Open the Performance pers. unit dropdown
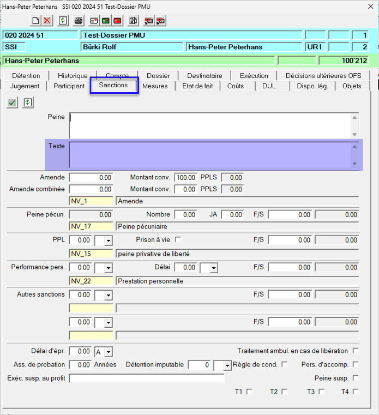The height and width of the screenshot is (415, 379). pos(109,268)
